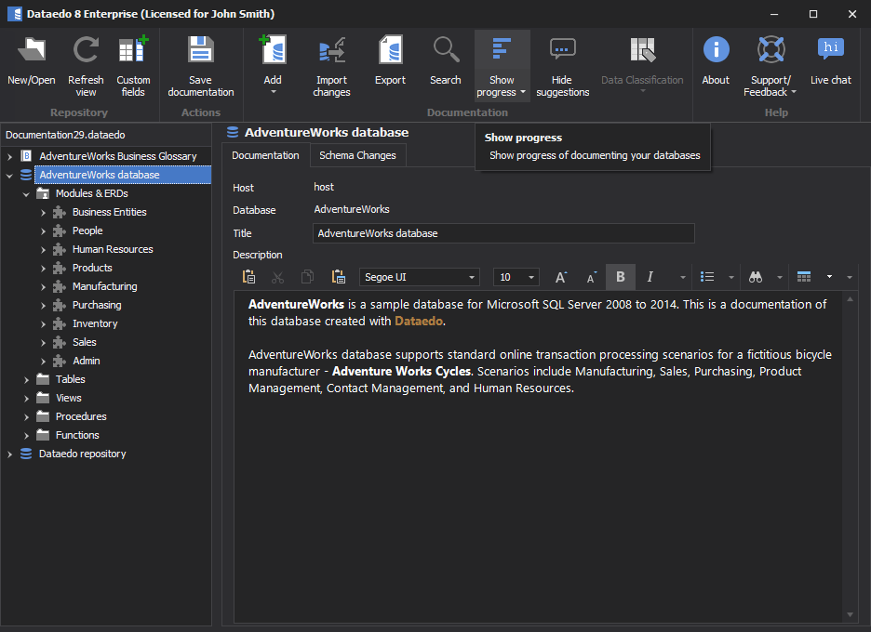
Task: Open the Custom fields tool
Action: coord(133,50)
